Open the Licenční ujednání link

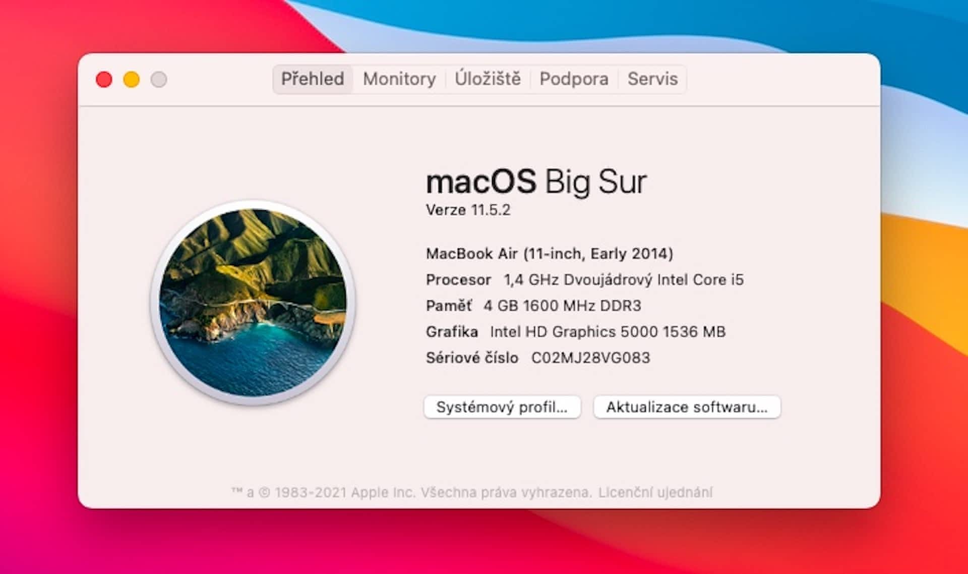click(655, 492)
